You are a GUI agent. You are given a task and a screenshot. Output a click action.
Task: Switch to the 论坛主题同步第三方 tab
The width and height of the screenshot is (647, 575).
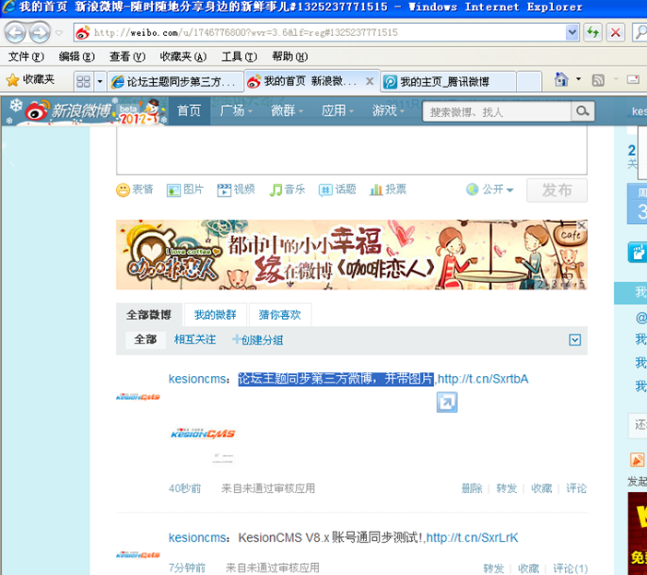pyautogui.click(x=175, y=82)
